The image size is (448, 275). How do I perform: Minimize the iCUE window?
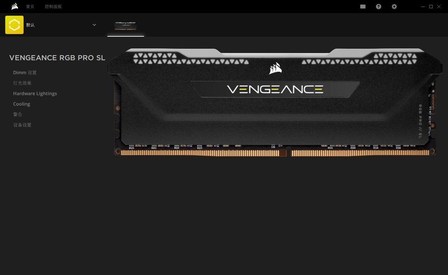423,7
